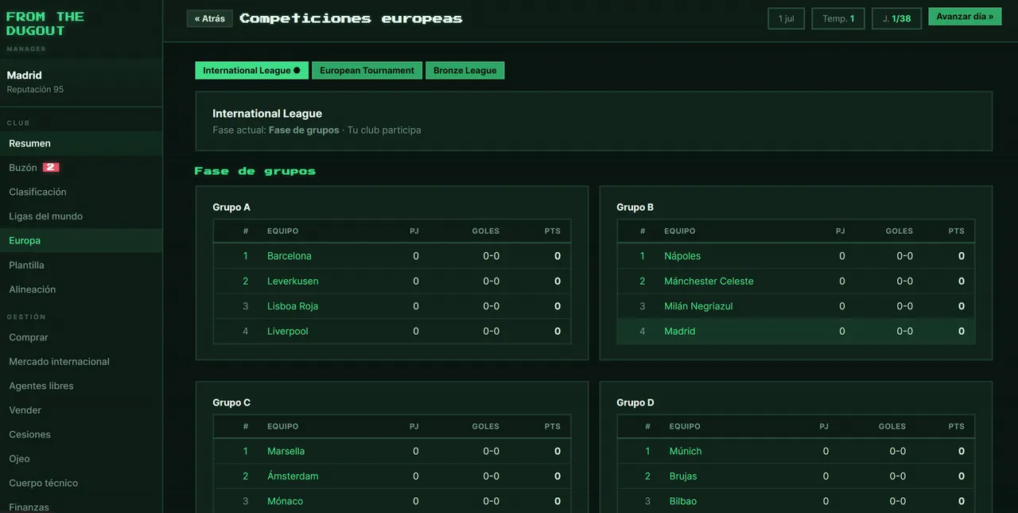Click the 1 jul date indicator
1018x513 pixels.
pyautogui.click(x=787, y=18)
